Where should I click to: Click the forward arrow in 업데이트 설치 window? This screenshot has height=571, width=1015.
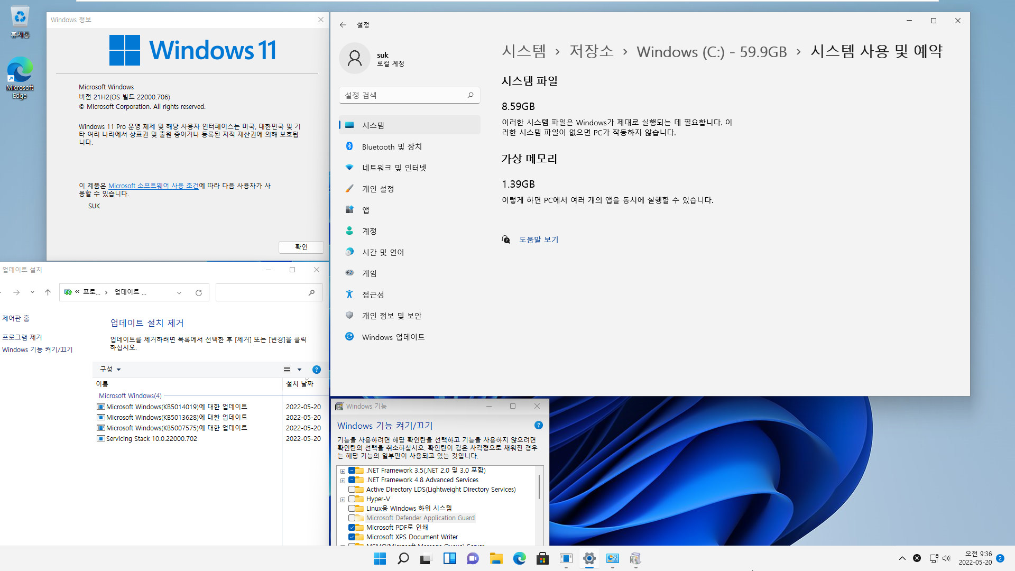[16, 292]
